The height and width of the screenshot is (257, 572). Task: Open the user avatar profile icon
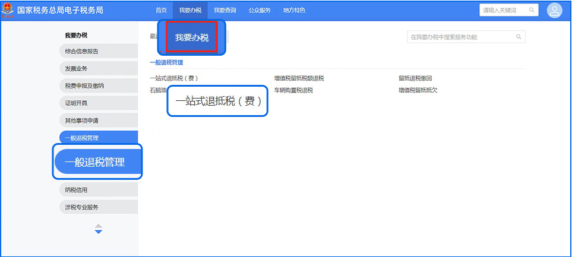tap(554, 10)
